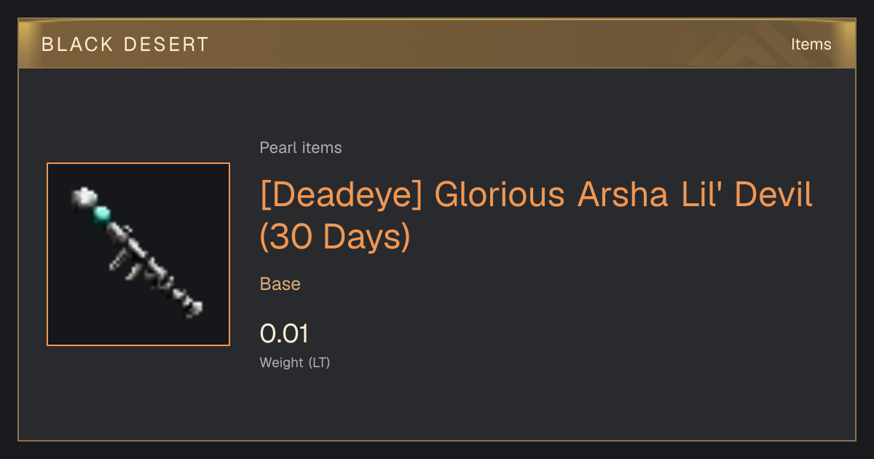Select the Pearl items category label
Screen dimensions: 874x459
tap(301, 148)
